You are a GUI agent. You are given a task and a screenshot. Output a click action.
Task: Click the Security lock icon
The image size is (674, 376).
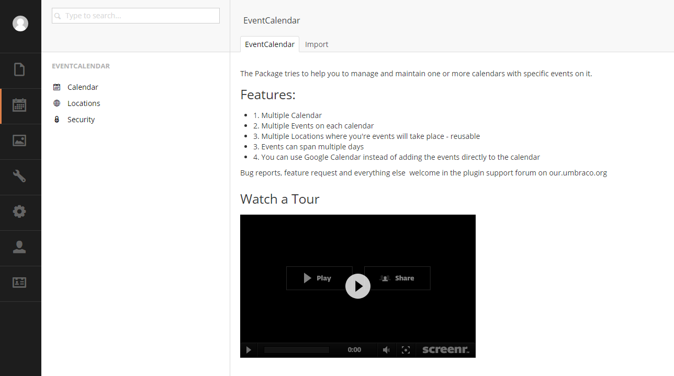(x=57, y=120)
